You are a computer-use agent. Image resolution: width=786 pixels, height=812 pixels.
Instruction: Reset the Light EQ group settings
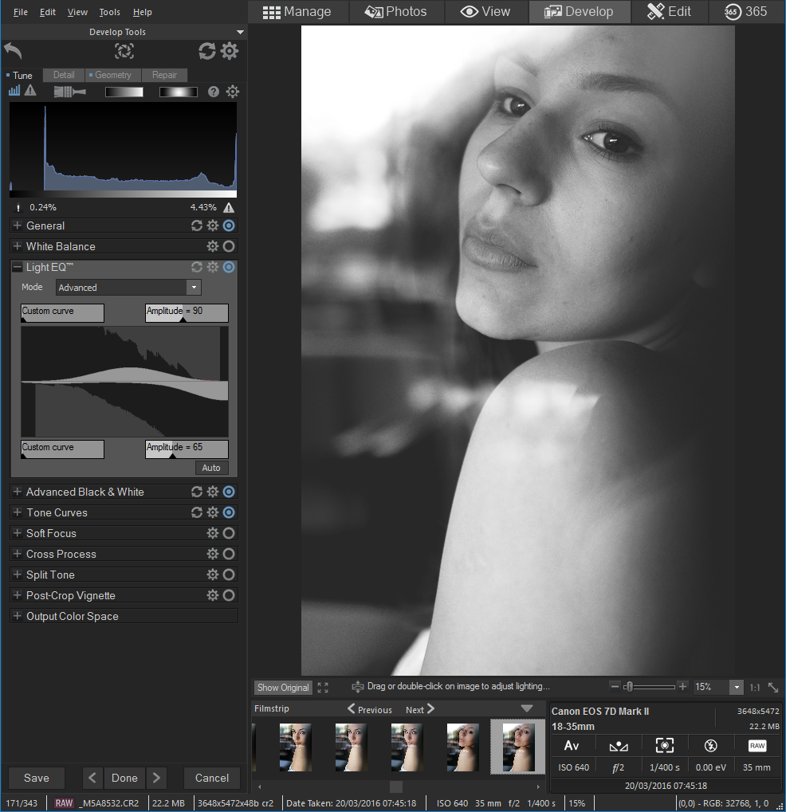pos(197,267)
